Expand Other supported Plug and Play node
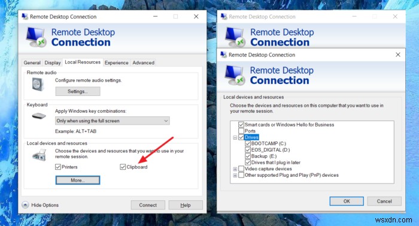The image size is (419, 226). tap(235, 176)
